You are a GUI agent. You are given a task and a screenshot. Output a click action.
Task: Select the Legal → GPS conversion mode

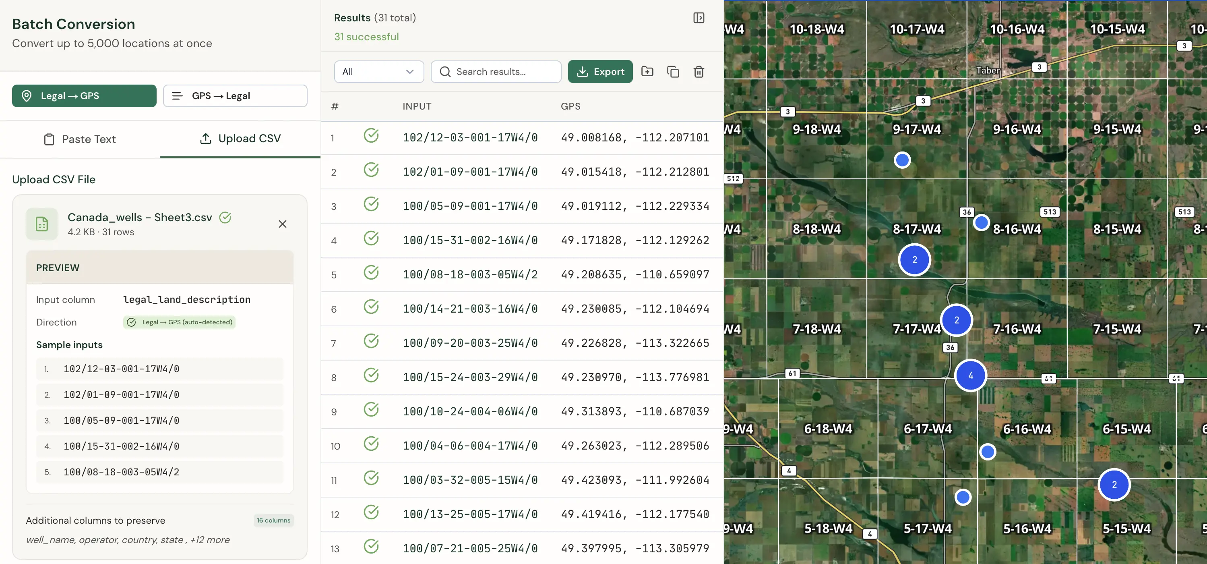pos(84,95)
